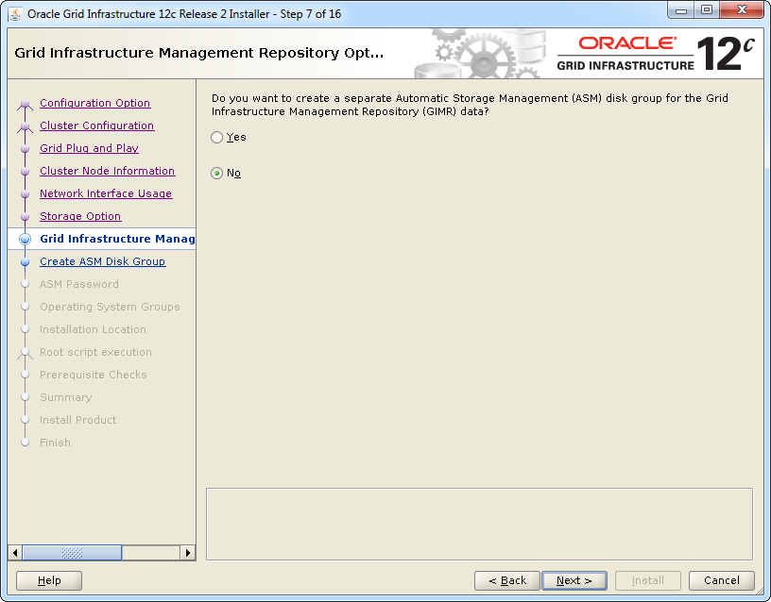Open the Grid Plug and Play step
This screenshot has height=602, width=771.
(89, 149)
